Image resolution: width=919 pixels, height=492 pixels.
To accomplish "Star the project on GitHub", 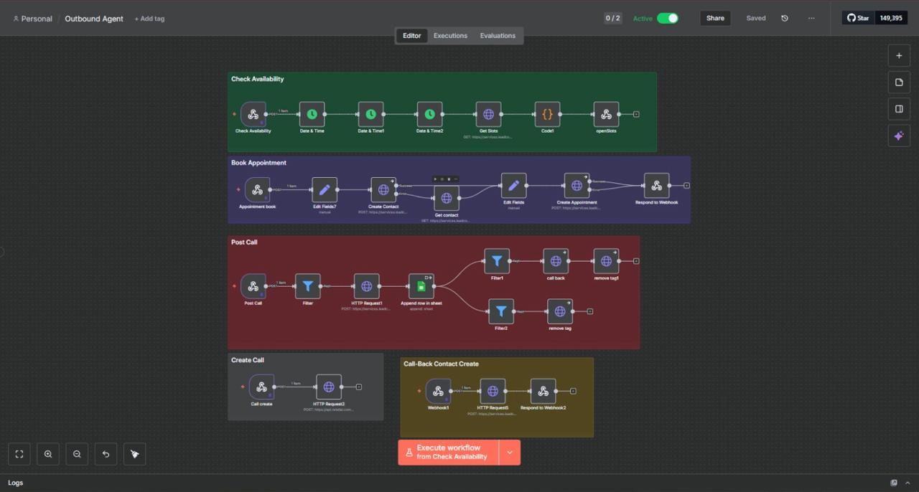I will [858, 18].
